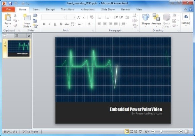
Task: Open font name dropdown
Action: point(65,17)
